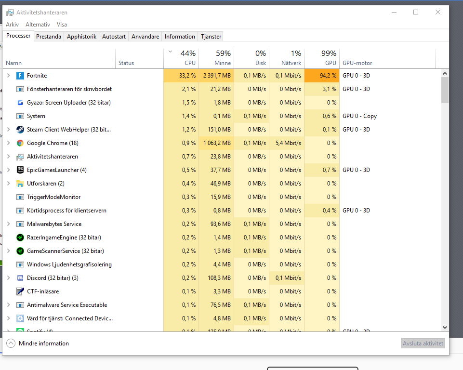Select Fortnite's 94,2 % GPU cell
This screenshot has height=370, width=463.
point(322,76)
